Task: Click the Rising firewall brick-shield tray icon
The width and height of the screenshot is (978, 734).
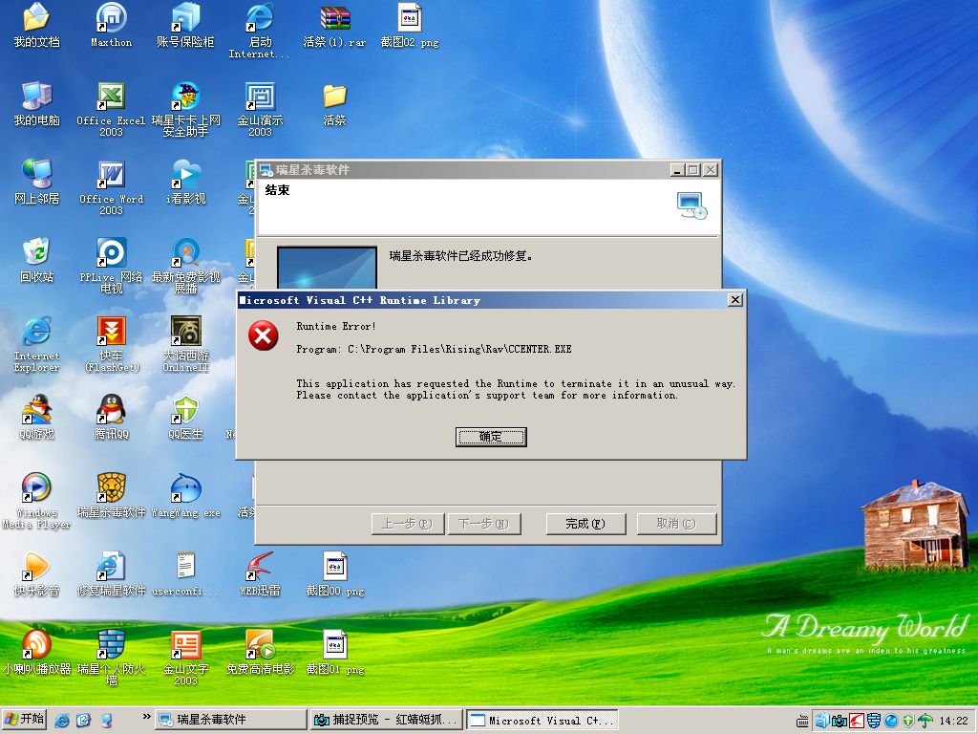Action: (x=874, y=721)
